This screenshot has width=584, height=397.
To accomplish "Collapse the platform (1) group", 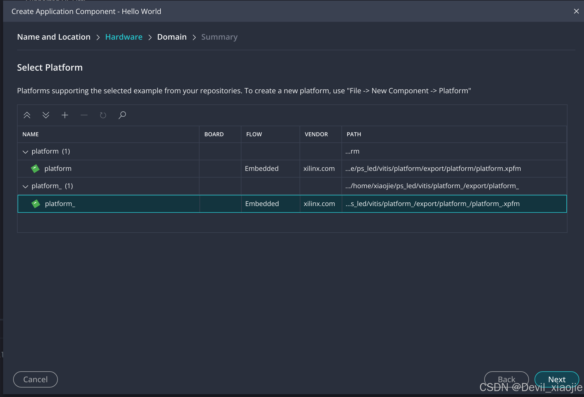I will pos(25,152).
